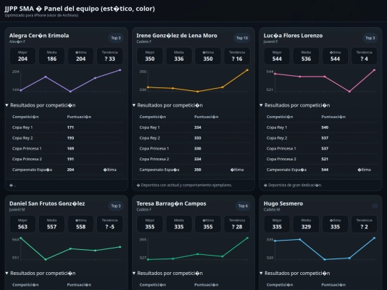This screenshot has height=290, width=387.
Task: Select Irene's Mejor 350 stat box
Action: (x=150, y=56)
